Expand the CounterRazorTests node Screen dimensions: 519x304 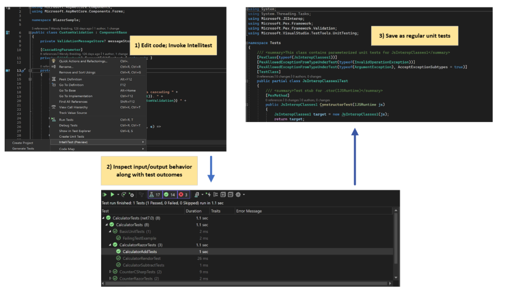coord(110,279)
